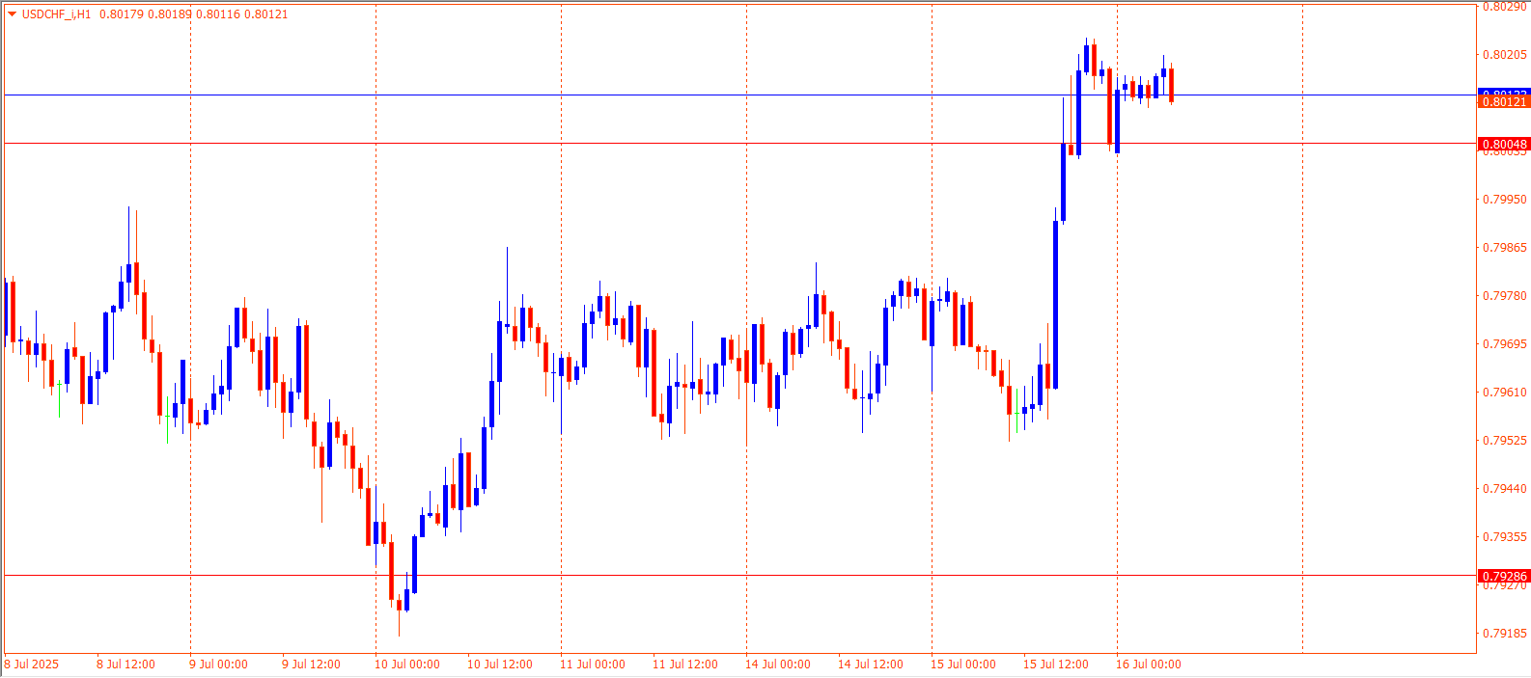Select the red horizontal line at 0.80048

(739, 143)
